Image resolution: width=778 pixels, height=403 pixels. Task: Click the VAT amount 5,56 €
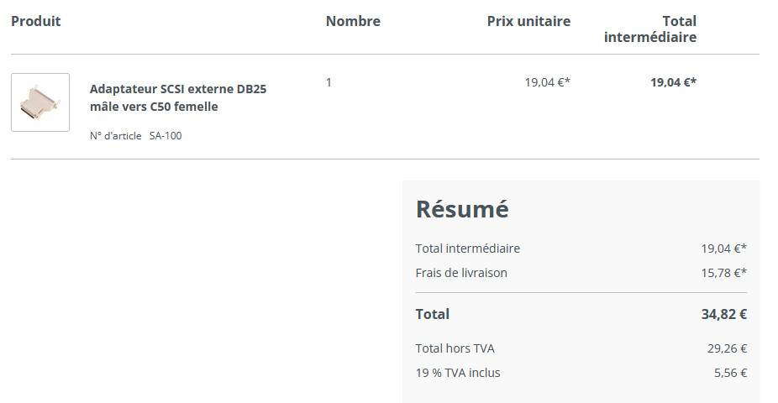[730, 373]
